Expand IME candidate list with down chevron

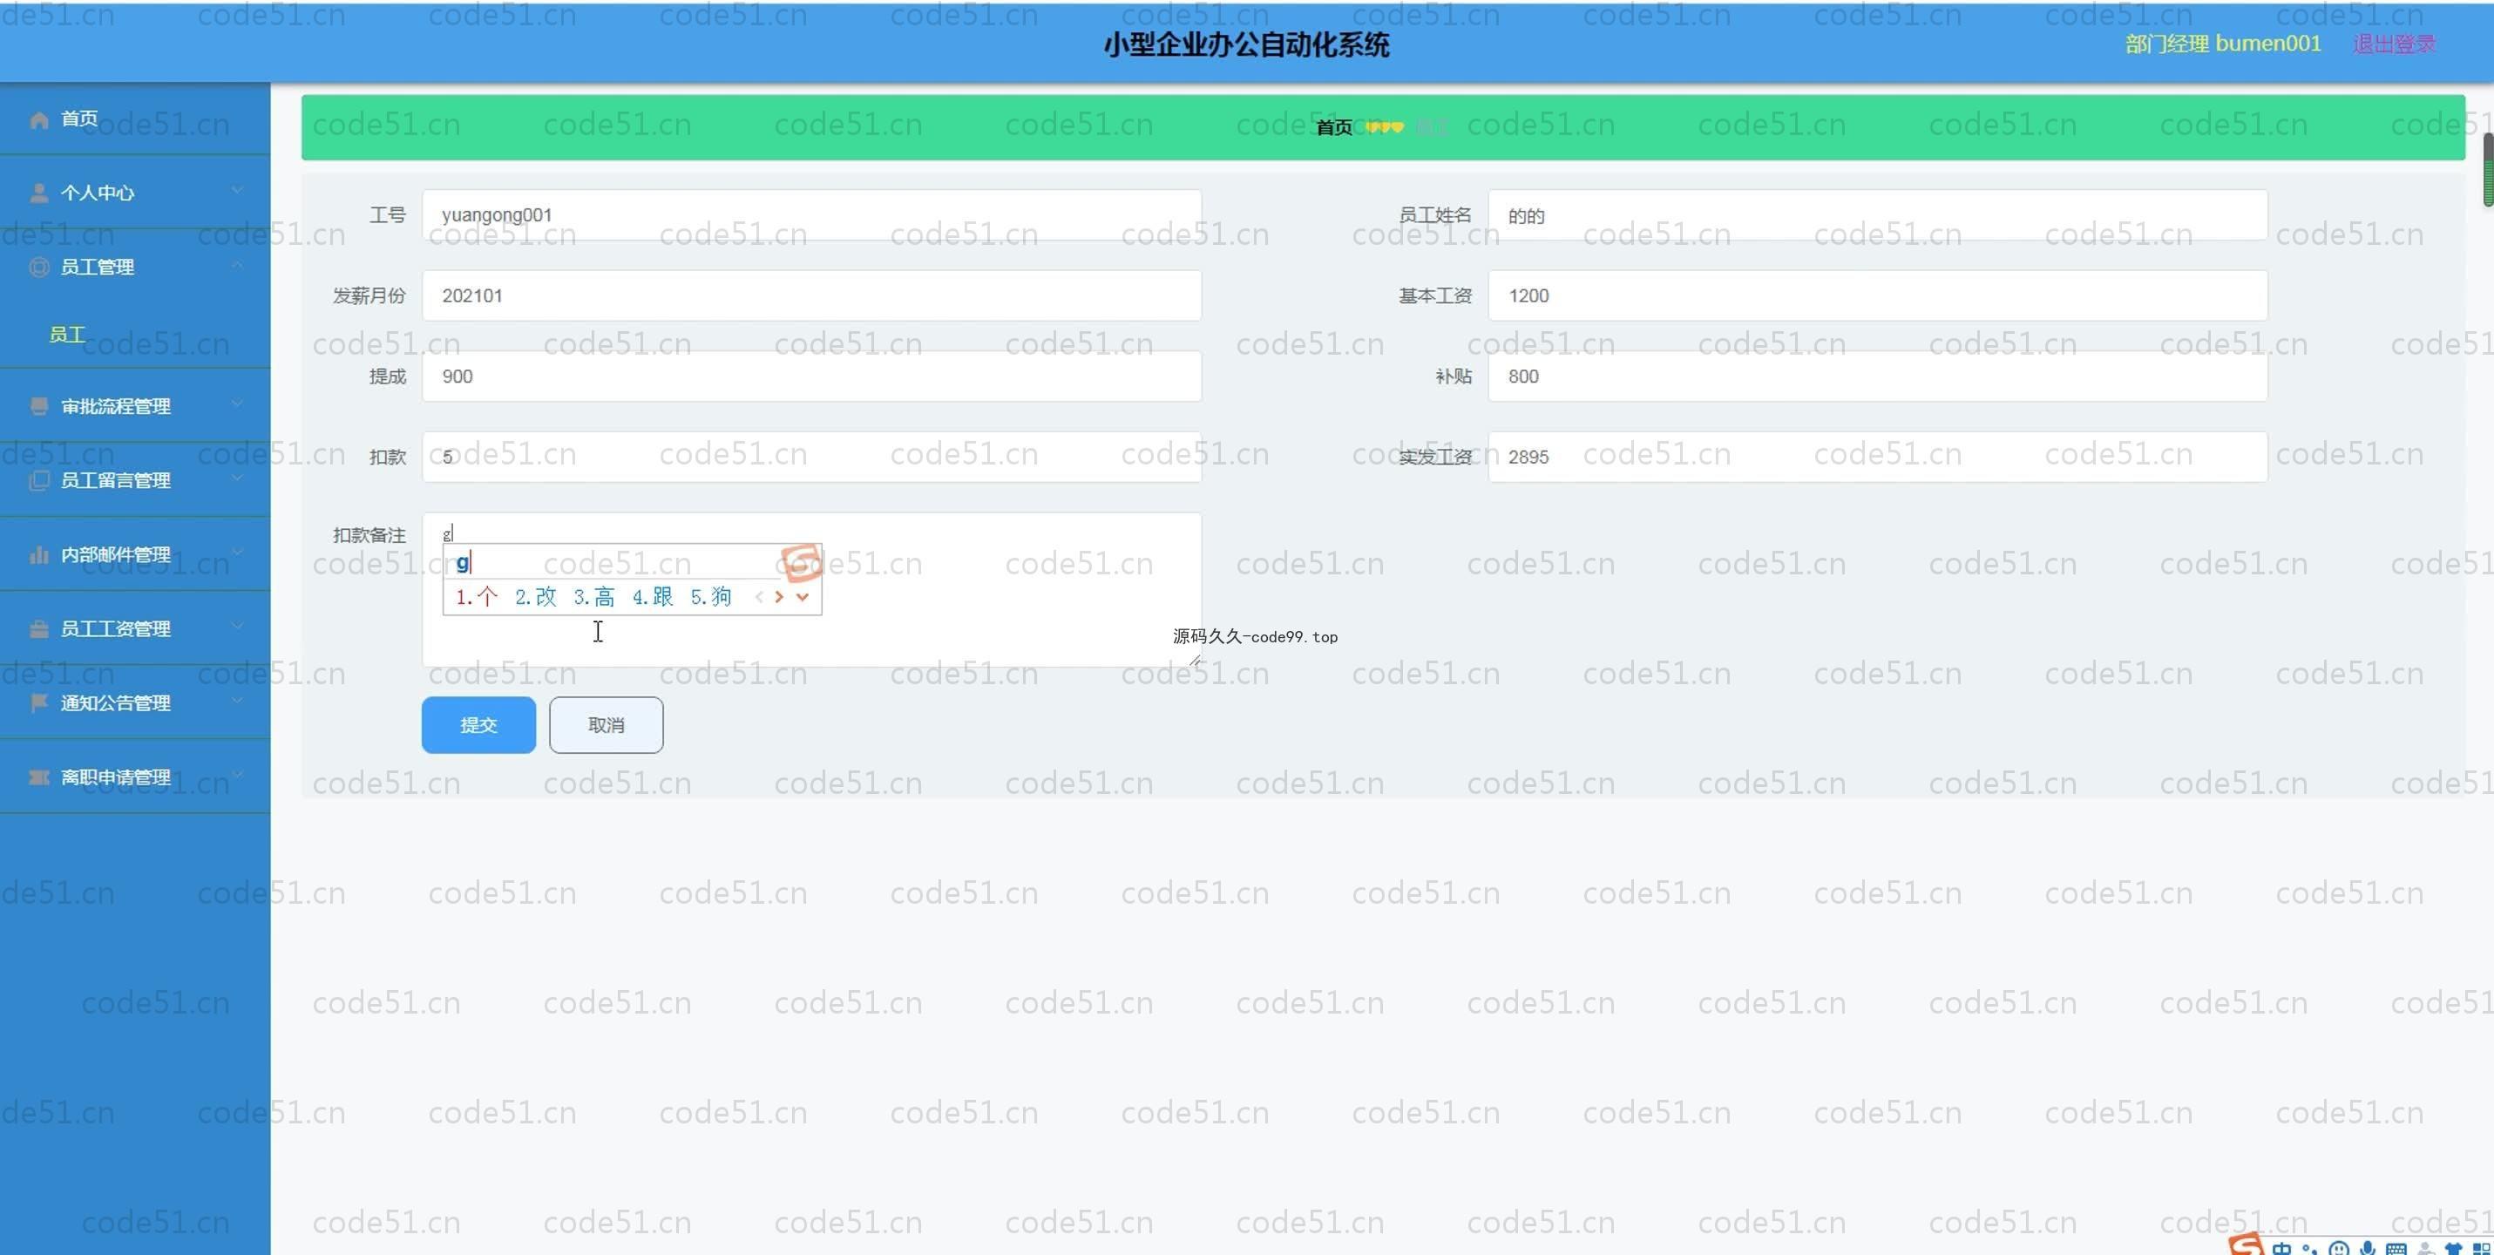(803, 598)
